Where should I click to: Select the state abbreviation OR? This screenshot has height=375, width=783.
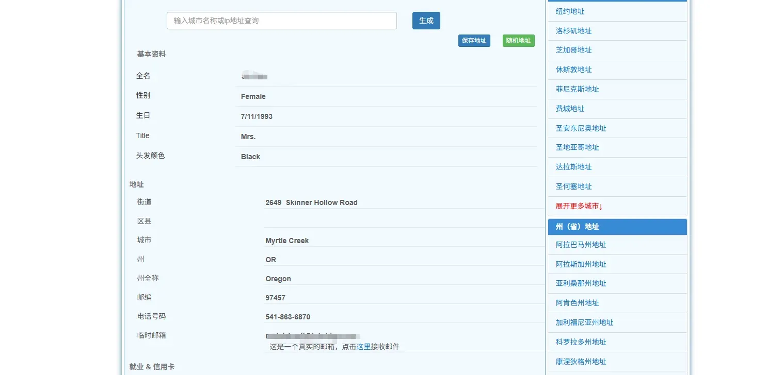270,260
